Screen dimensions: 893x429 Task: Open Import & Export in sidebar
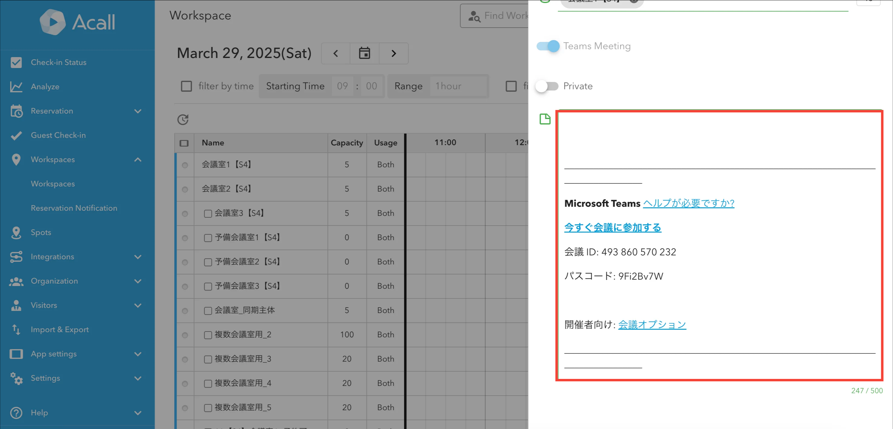[x=60, y=330]
